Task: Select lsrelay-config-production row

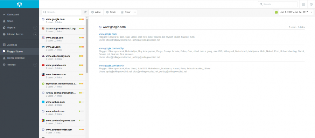Action: point(62,94)
